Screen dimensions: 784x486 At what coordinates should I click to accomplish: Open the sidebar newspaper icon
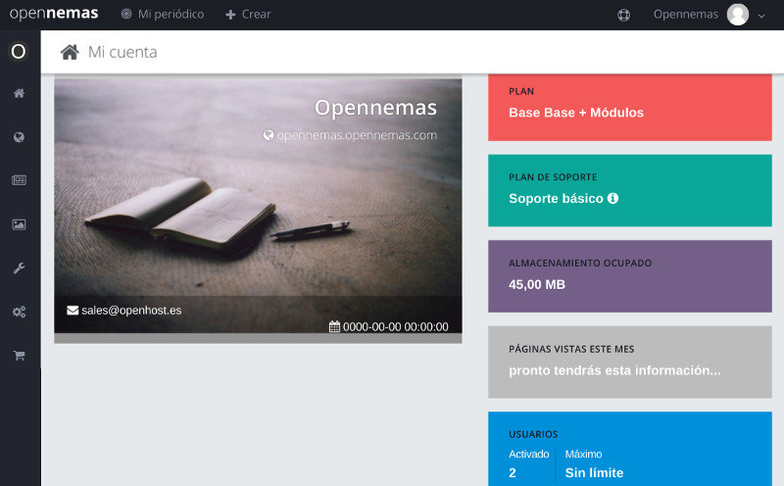pos(19,180)
